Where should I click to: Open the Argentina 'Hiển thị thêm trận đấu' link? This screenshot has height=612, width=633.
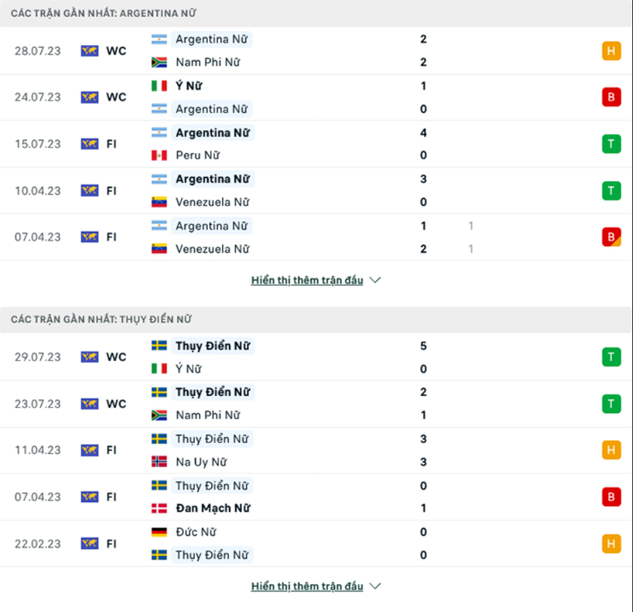(307, 280)
